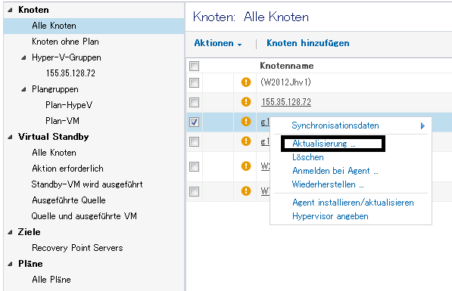This screenshot has height=291, width=452.
Task: Choose Löschen from the context menu
Action: pos(308,157)
